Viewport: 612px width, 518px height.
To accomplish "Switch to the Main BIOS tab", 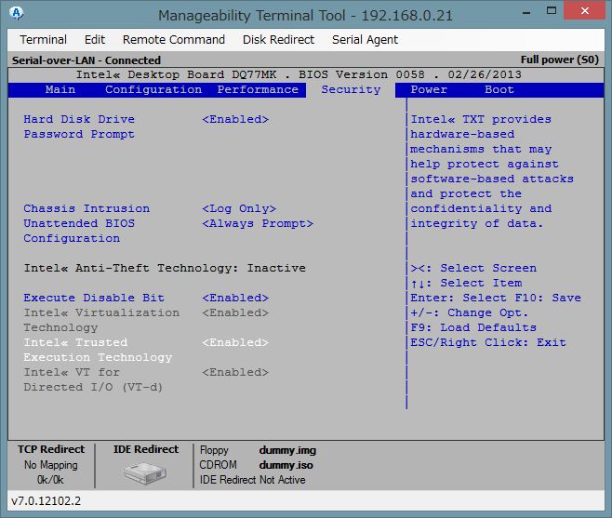I will (60, 89).
